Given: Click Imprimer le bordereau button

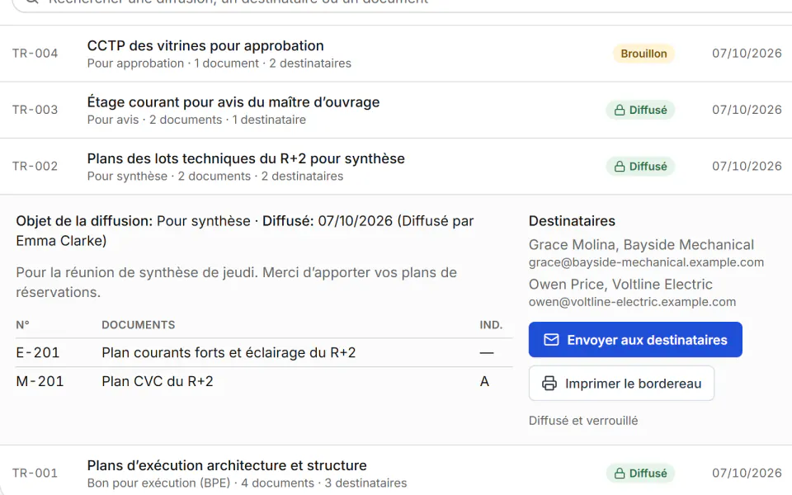Looking at the screenshot, I should coord(621,384).
